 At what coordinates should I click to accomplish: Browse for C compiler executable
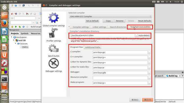(149, 52)
